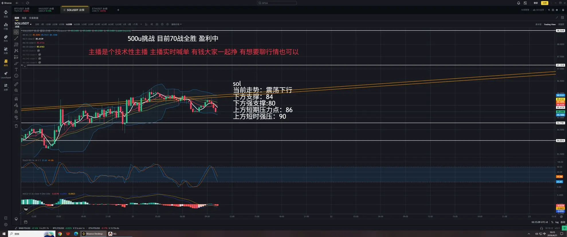The width and height of the screenshot is (567, 237).
Task: Switch the chart to Trading View mode
Action: [x=550, y=24]
